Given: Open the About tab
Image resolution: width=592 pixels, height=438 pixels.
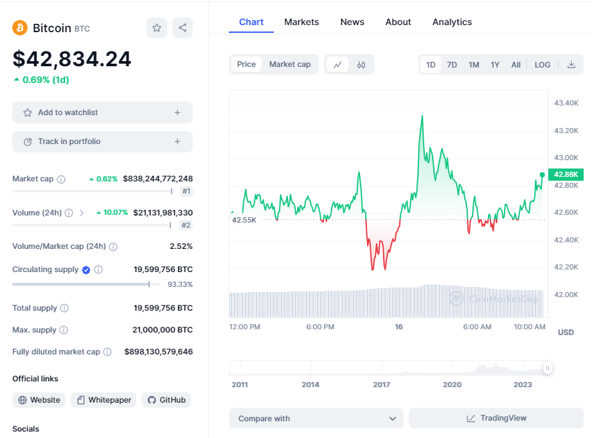Looking at the screenshot, I should (x=398, y=22).
